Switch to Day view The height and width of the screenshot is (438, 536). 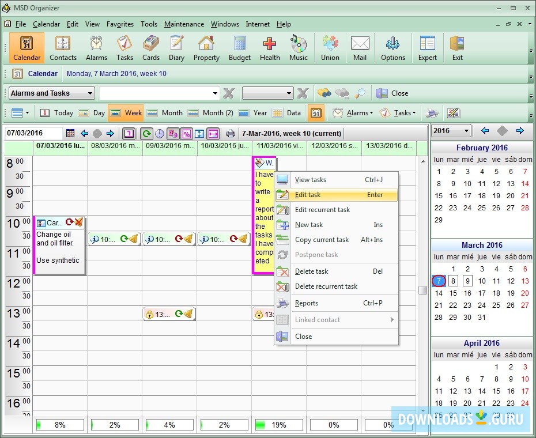94,113
